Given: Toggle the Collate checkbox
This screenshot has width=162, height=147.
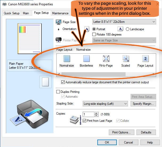Looking at the screenshot, I should (x=118, y=121).
